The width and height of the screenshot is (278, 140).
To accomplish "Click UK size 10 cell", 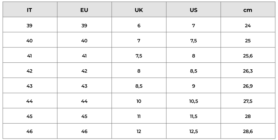I will click(x=139, y=101).
